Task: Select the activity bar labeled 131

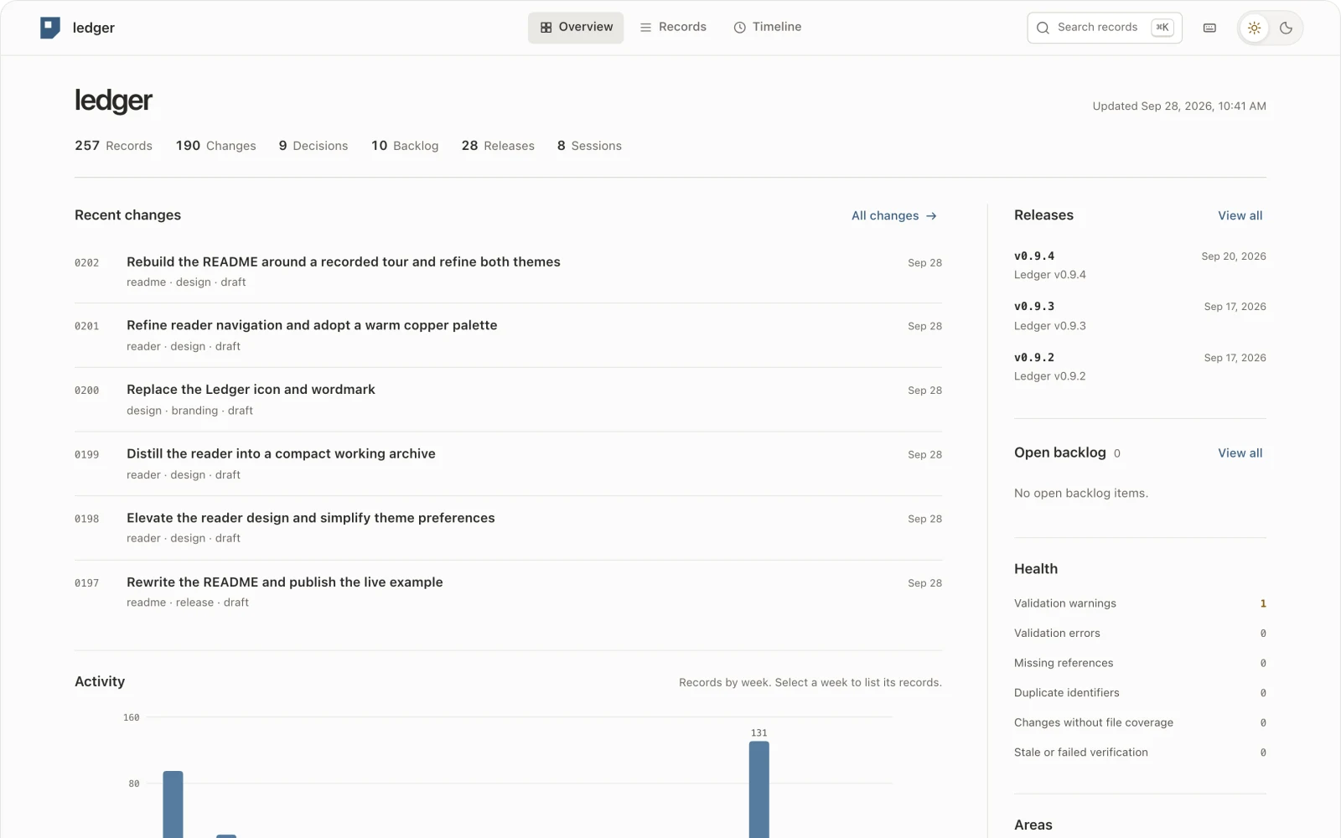Action: tap(759, 789)
